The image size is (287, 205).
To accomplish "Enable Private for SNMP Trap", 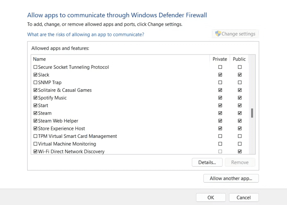I will point(220,83).
